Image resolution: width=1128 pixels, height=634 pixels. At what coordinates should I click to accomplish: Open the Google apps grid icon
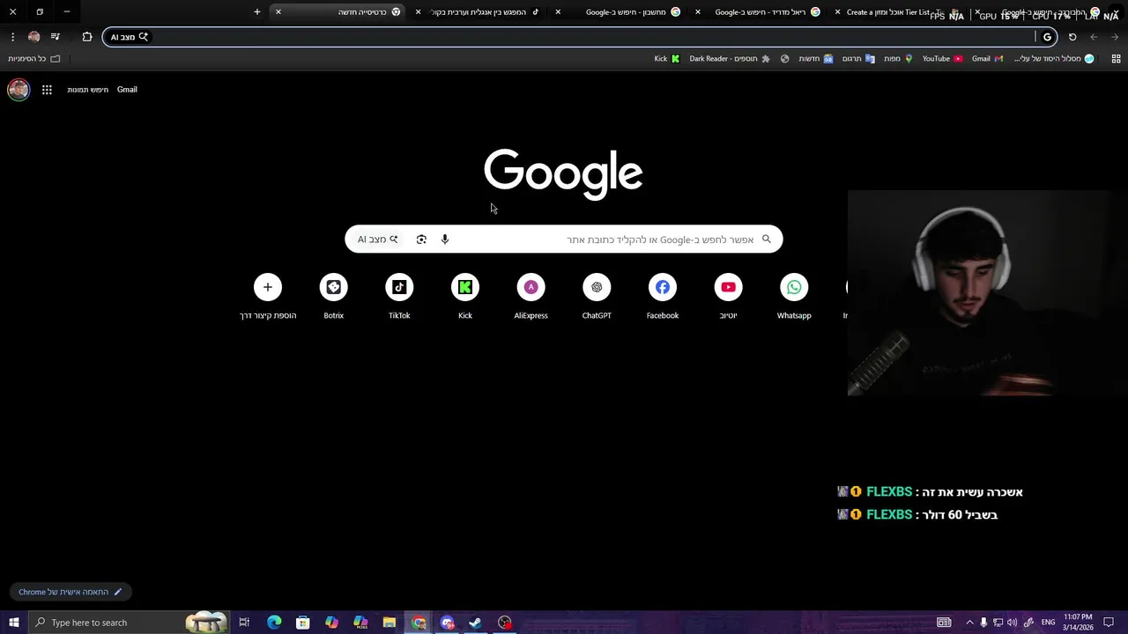tap(47, 90)
